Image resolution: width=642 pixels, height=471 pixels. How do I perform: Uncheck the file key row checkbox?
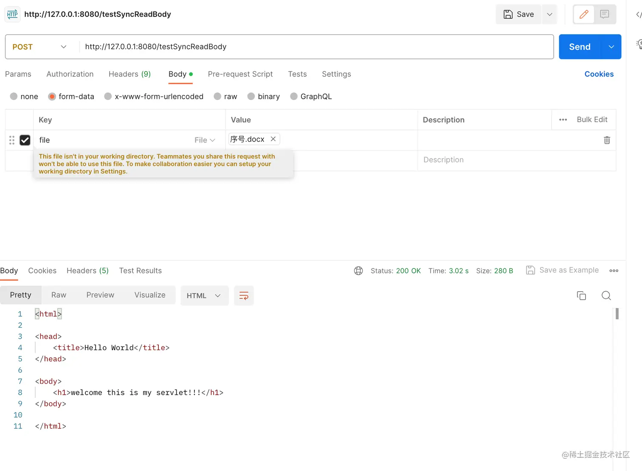[25, 140]
